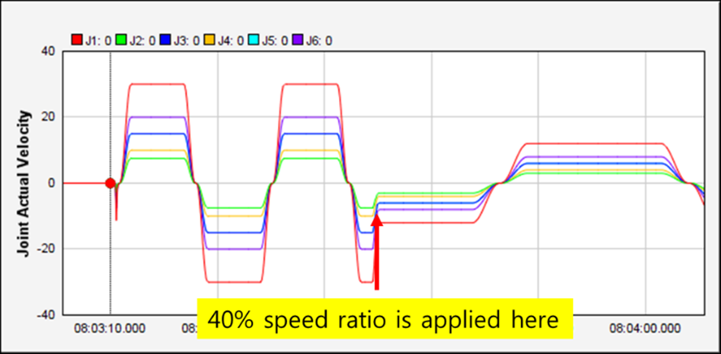Click the orange J4 legend swatch
This screenshot has height=354, width=721.
209,40
